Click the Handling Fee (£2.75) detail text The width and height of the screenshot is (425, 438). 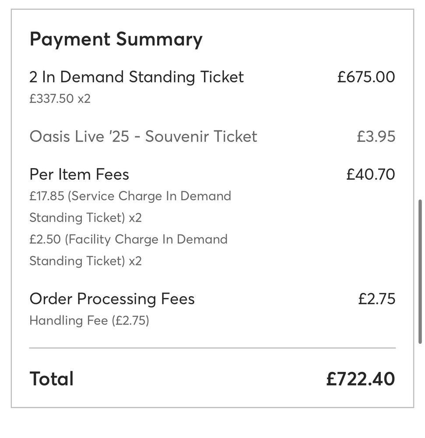click(x=89, y=321)
